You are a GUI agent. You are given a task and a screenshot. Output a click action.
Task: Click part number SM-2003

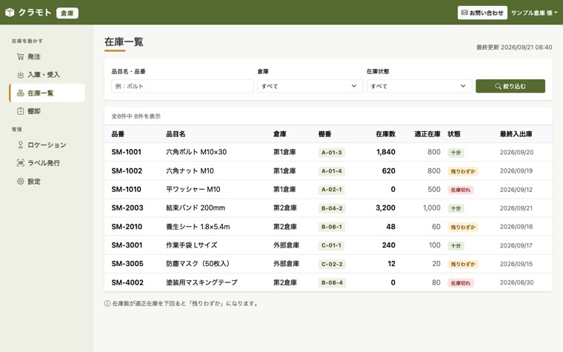click(x=127, y=208)
